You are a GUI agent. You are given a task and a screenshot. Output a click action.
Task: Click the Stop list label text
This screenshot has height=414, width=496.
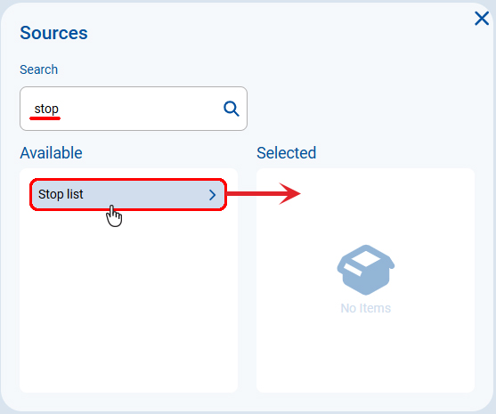click(x=61, y=194)
